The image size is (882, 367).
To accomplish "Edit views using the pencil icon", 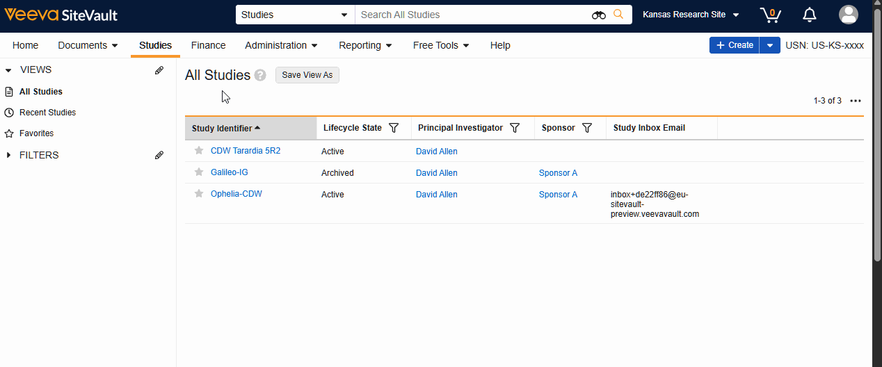I will coord(159,70).
